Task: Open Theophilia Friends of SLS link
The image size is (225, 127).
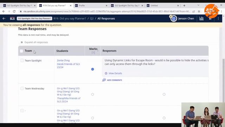Action: click(x=69, y=100)
